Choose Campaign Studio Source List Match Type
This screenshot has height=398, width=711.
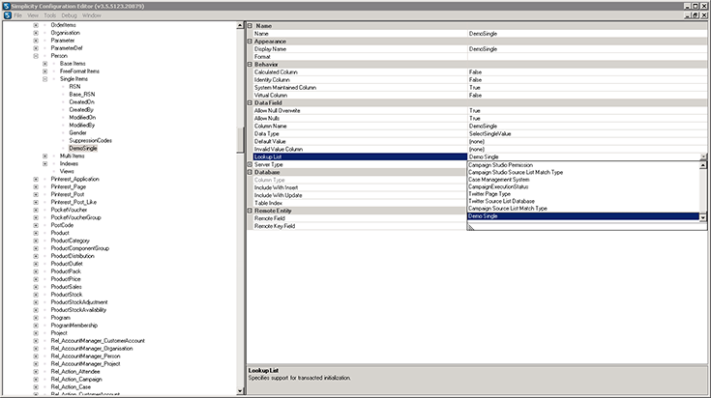(x=516, y=173)
